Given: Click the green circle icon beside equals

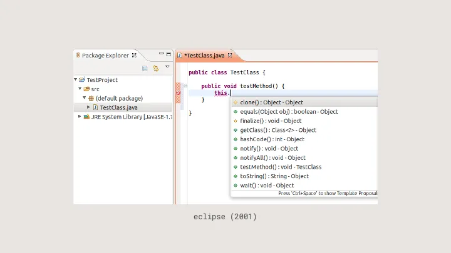Looking at the screenshot, I should (236, 112).
